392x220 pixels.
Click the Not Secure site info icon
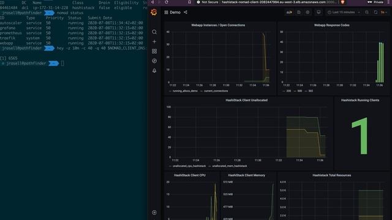coord(198,2)
